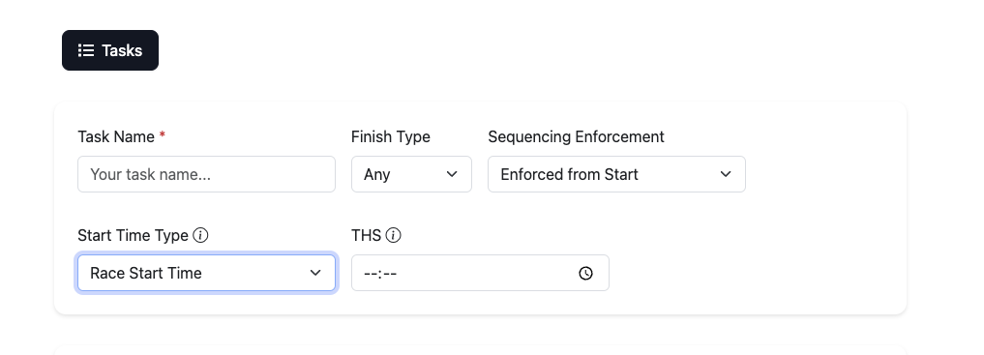984x355 pixels.
Task: Open the Race Start Time dropdown
Action: pyautogui.click(x=206, y=273)
